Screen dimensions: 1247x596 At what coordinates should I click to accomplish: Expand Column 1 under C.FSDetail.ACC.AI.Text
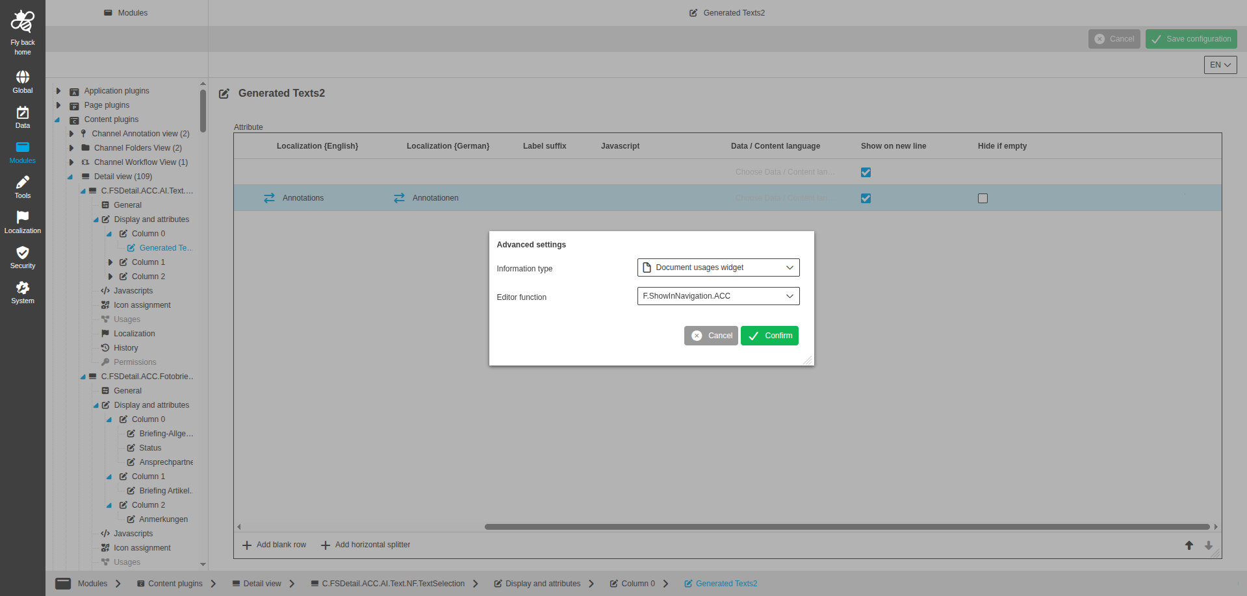click(110, 262)
